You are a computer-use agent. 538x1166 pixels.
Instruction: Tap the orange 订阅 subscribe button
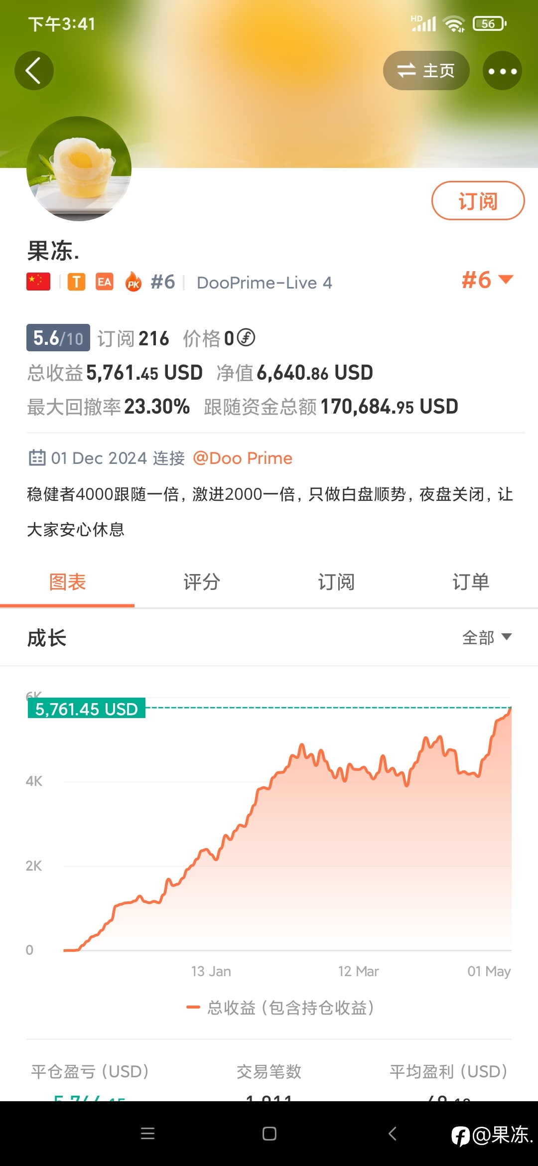pyautogui.click(x=478, y=201)
